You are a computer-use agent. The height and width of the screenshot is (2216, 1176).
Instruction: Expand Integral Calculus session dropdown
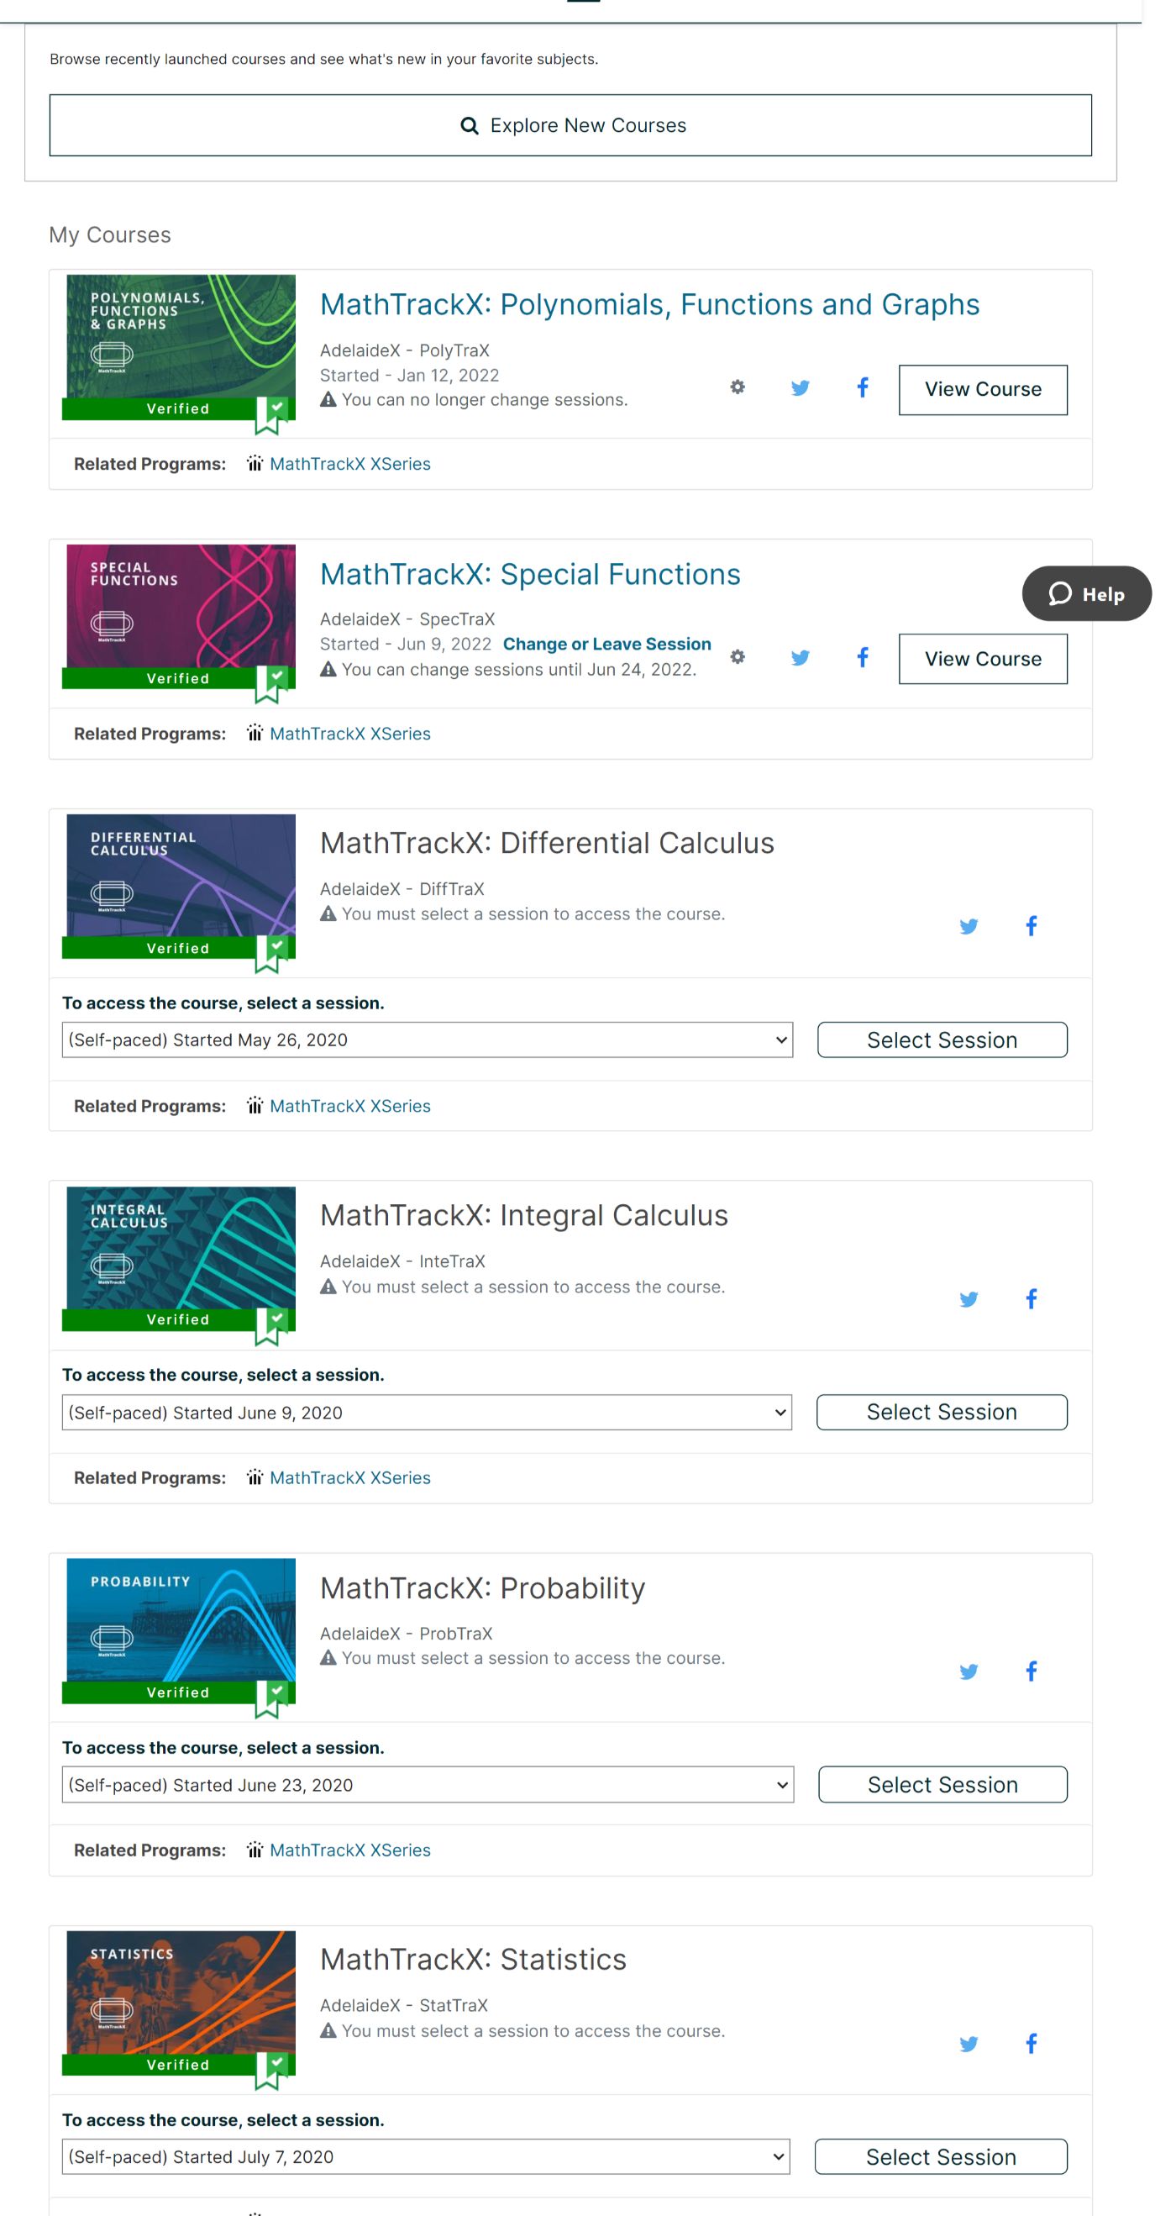427,1413
